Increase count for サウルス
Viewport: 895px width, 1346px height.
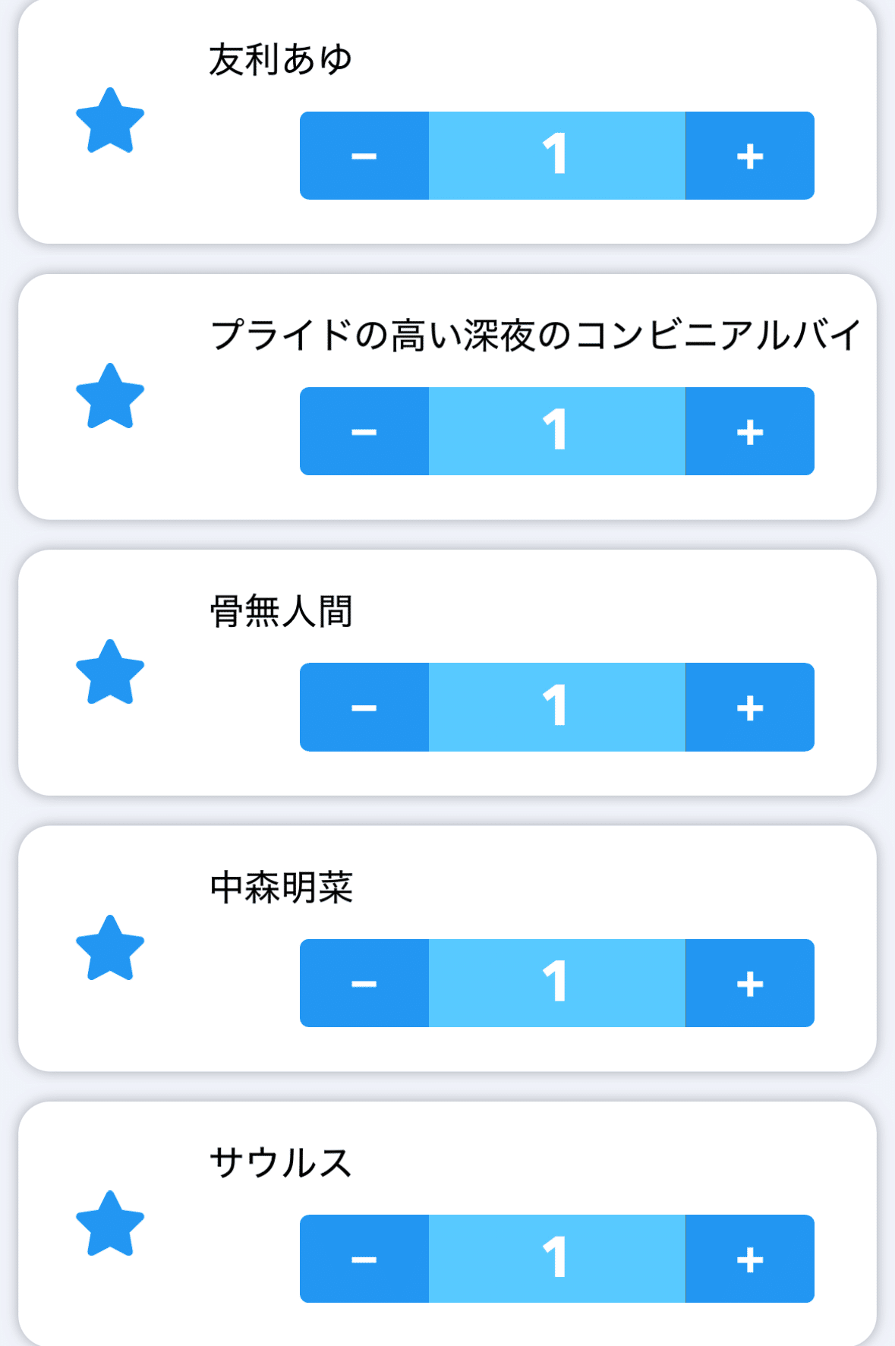point(749,1259)
